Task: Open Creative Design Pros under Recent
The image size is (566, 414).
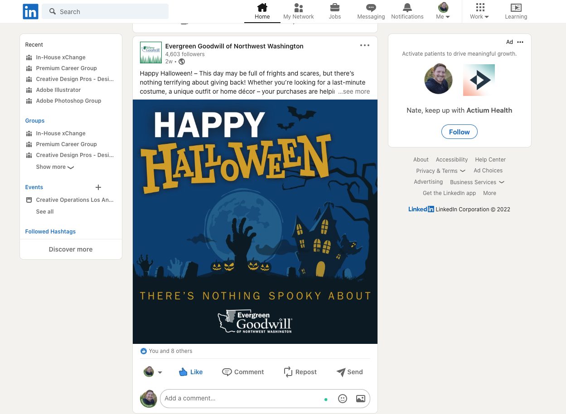Action: (x=75, y=79)
